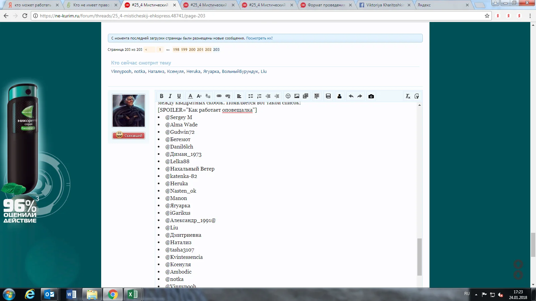Click the @Нахальный Ветер mention line
This screenshot has height=301, width=536.
[190, 169]
